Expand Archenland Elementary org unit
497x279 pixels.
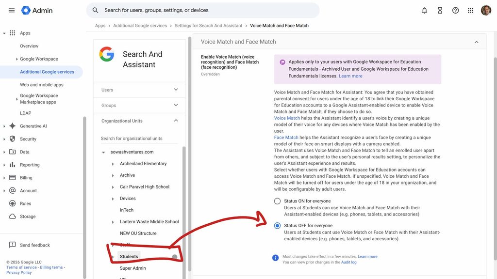113,164
